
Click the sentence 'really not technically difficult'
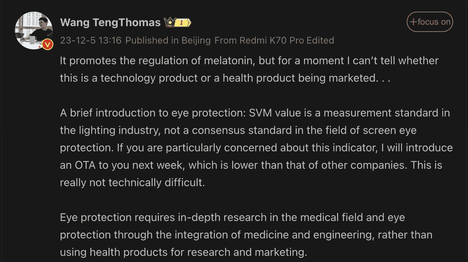click(x=132, y=183)
